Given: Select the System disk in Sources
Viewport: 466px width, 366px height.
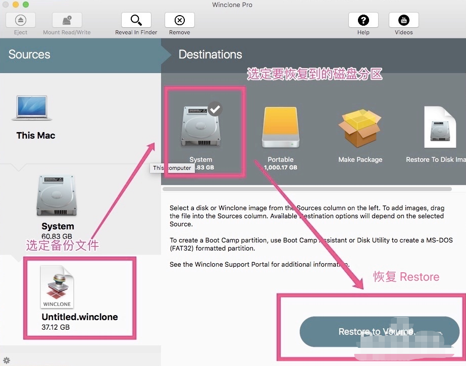Looking at the screenshot, I should pyautogui.click(x=57, y=195).
